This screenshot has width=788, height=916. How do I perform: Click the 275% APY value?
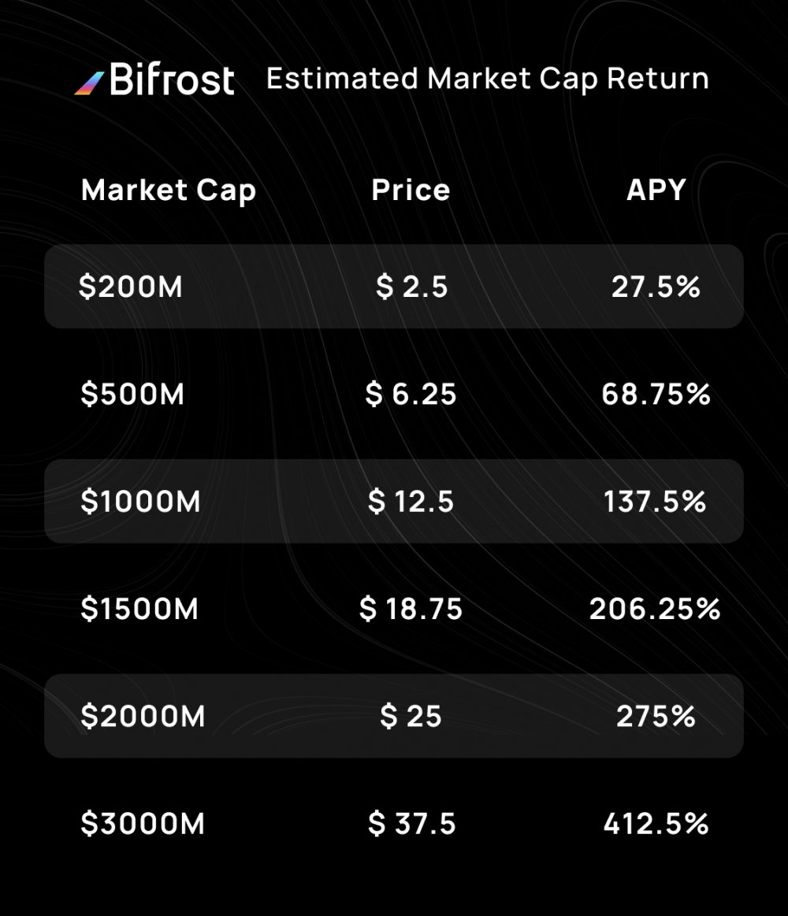656,716
